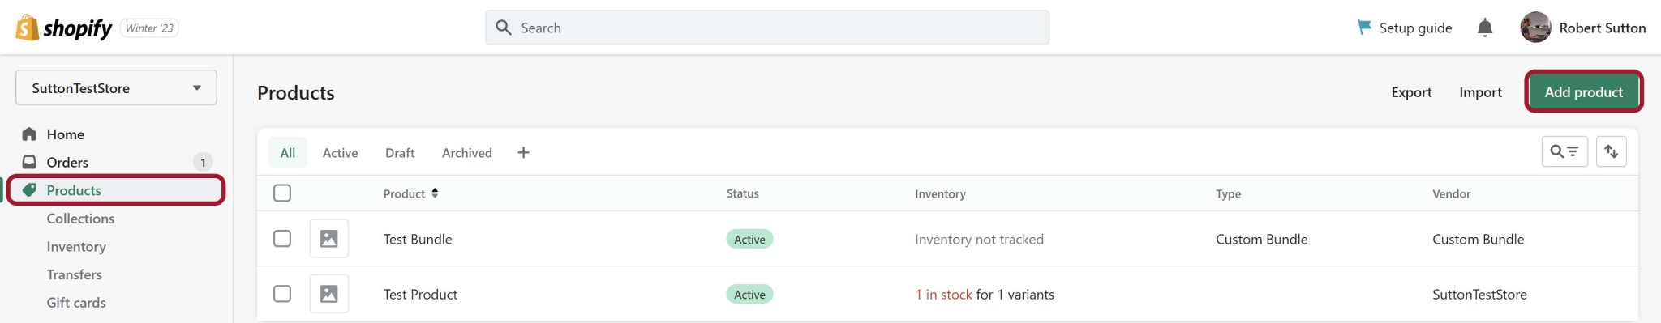Viewport: 1661px width, 323px height.
Task: Switch to the Archived tab
Action: pyautogui.click(x=467, y=153)
